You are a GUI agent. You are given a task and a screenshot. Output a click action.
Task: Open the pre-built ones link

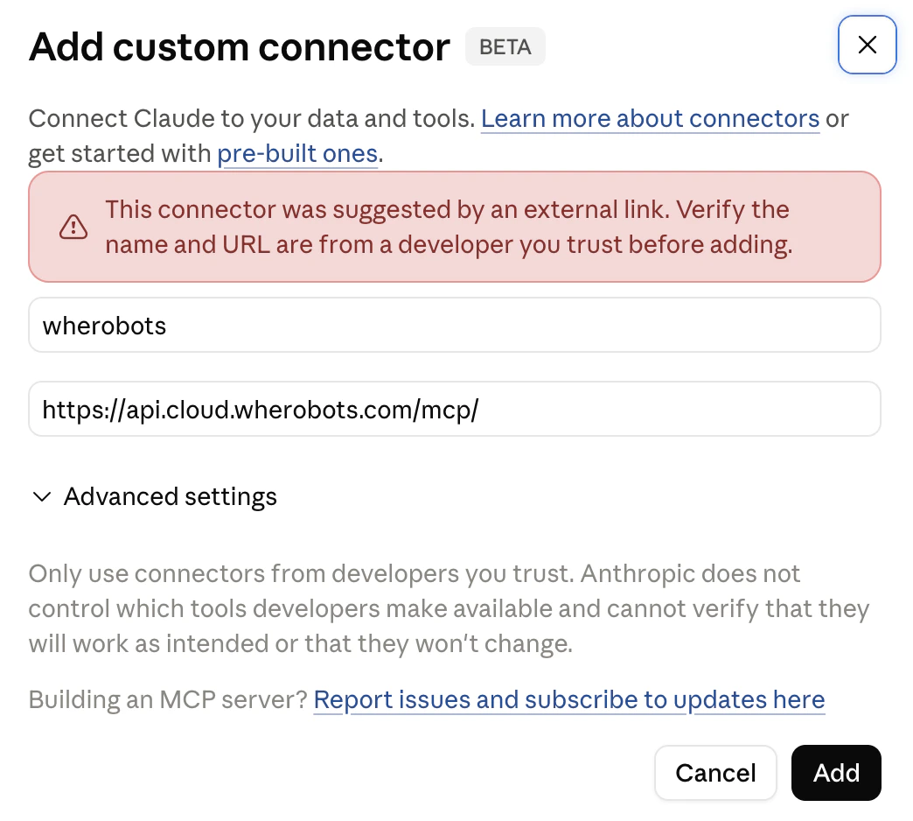[297, 154]
